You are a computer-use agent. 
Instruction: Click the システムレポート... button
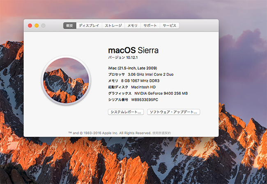[126, 112]
